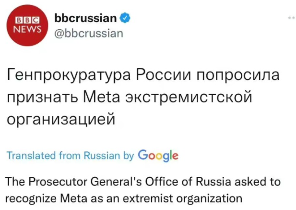
Task: Click the NEWS text in the avatar
Action: pos(27,30)
